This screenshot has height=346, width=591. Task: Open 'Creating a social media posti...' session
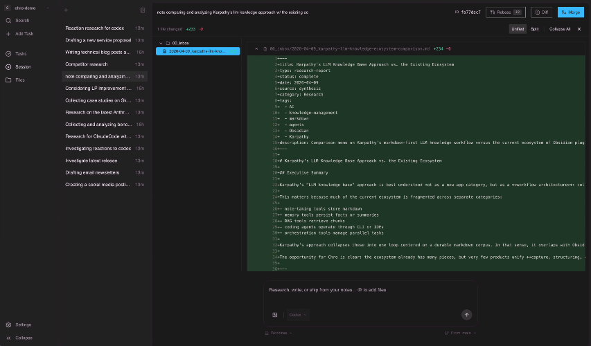pyautogui.click(x=105, y=185)
